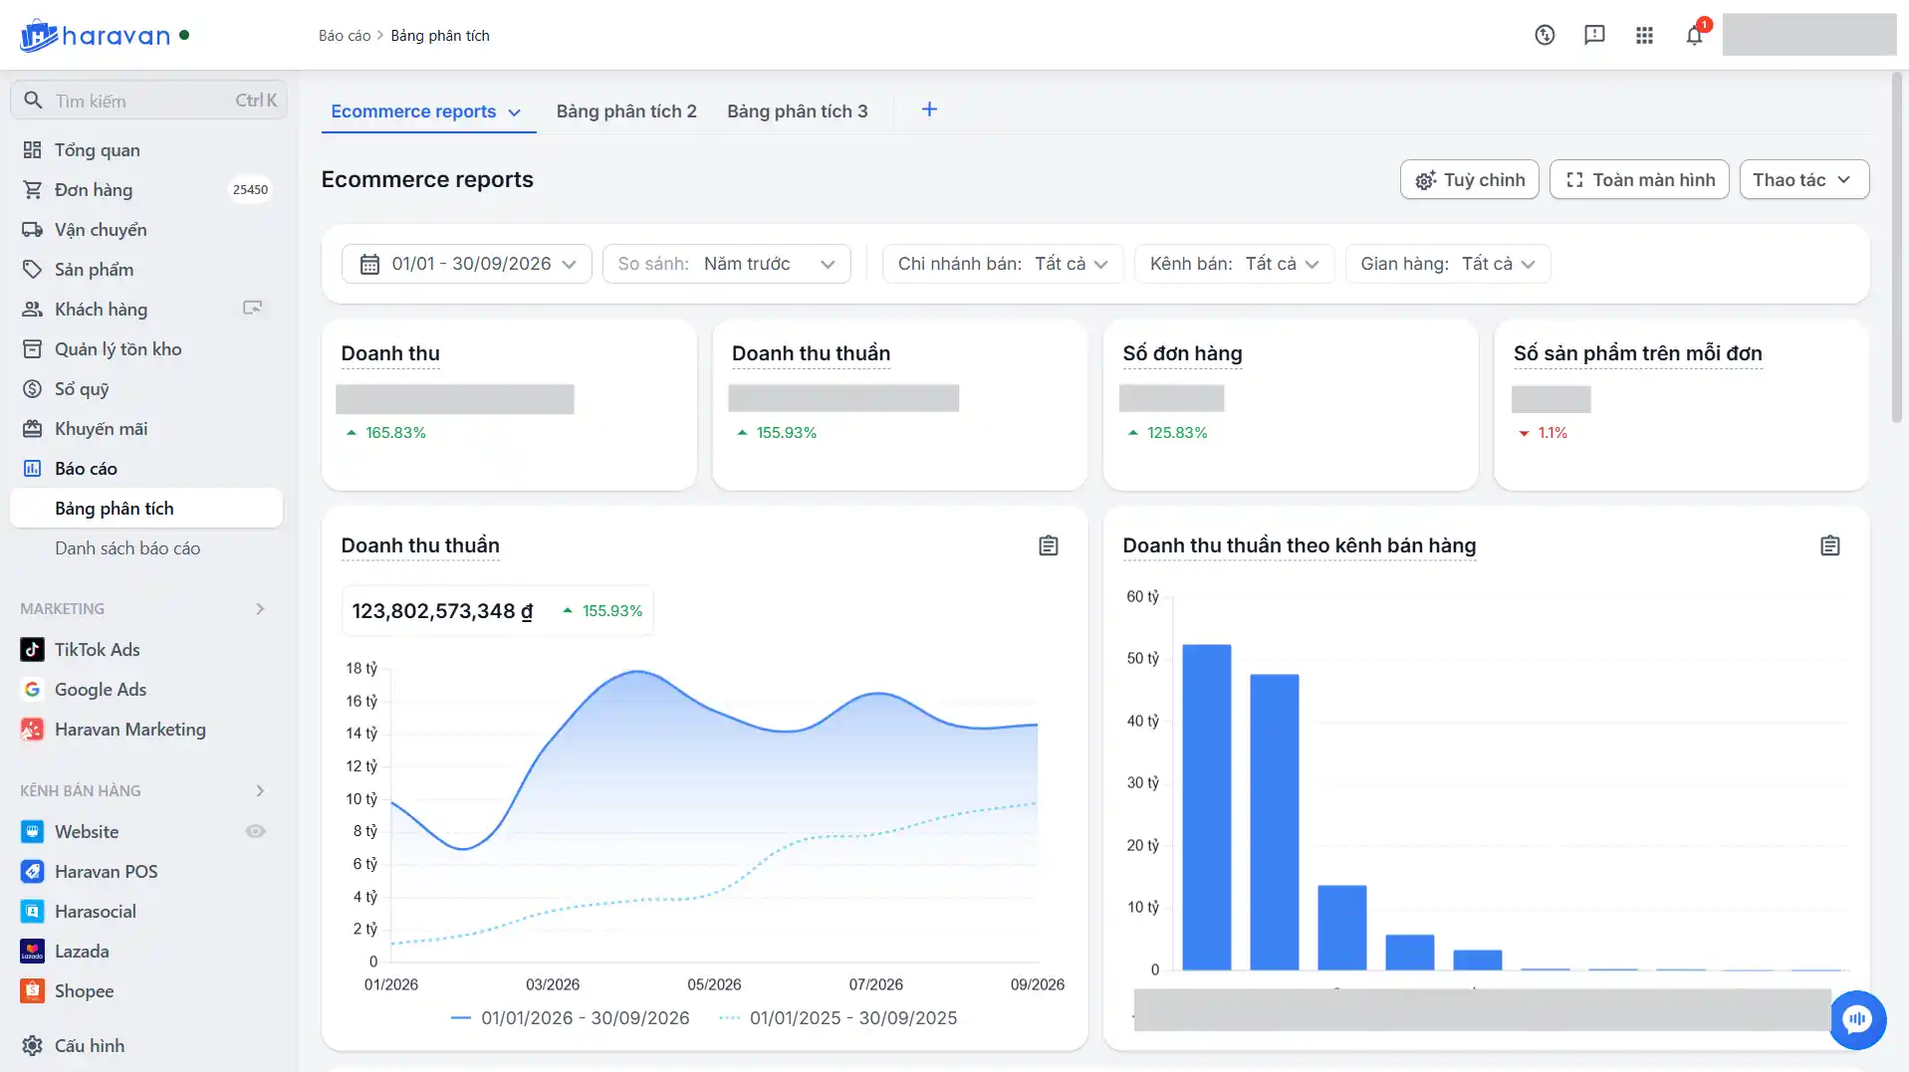The width and height of the screenshot is (1909, 1072).
Task: Click the Khách hàng screen icon
Action: (253, 309)
